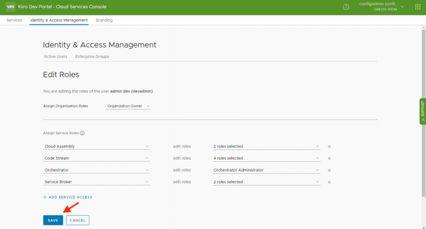Click the Edit Roles heading
Screen dimensions: 426x229
click(x=61, y=75)
